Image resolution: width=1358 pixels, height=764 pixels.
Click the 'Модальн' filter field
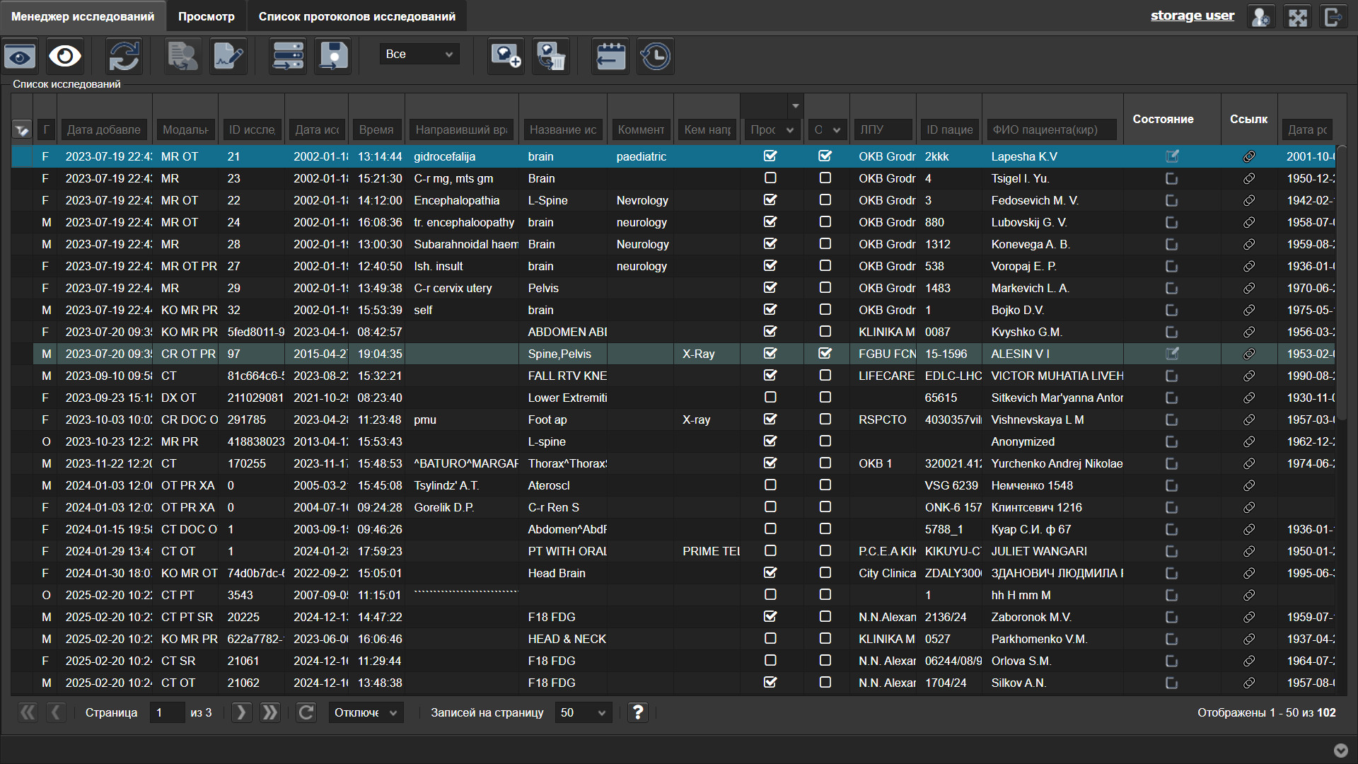185,129
